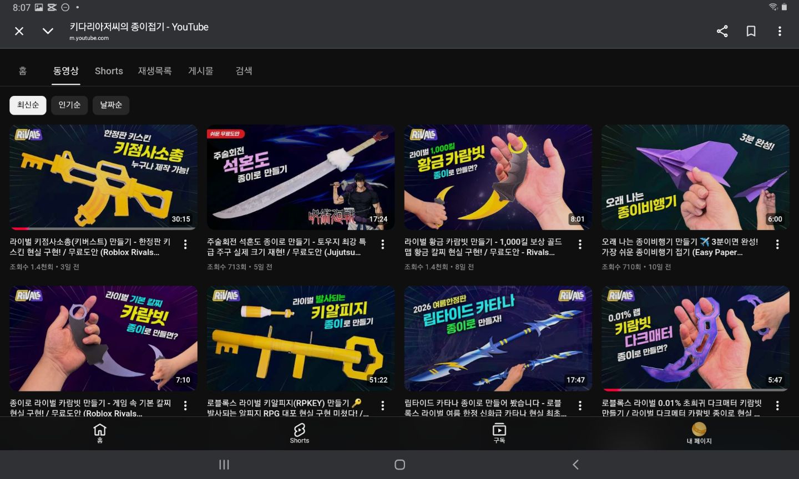Image resolution: width=799 pixels, height=479 pixels.
Task: Open the 키알피지 video thumbnail
Action: coord(301,338)
